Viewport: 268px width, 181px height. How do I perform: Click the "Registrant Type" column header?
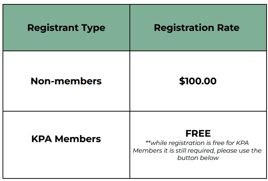(x=66, y=28)
